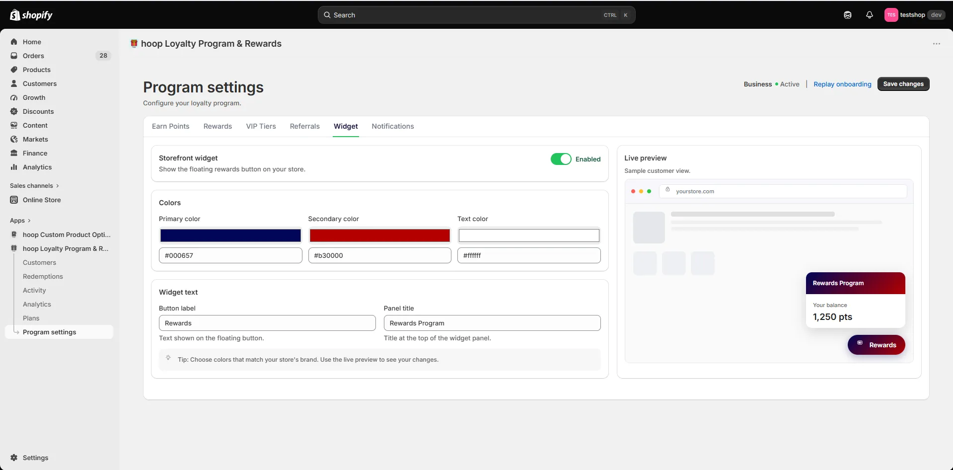Click the Settings gear icon
Screen dimensions: 953x470
[x=14, y=458]
